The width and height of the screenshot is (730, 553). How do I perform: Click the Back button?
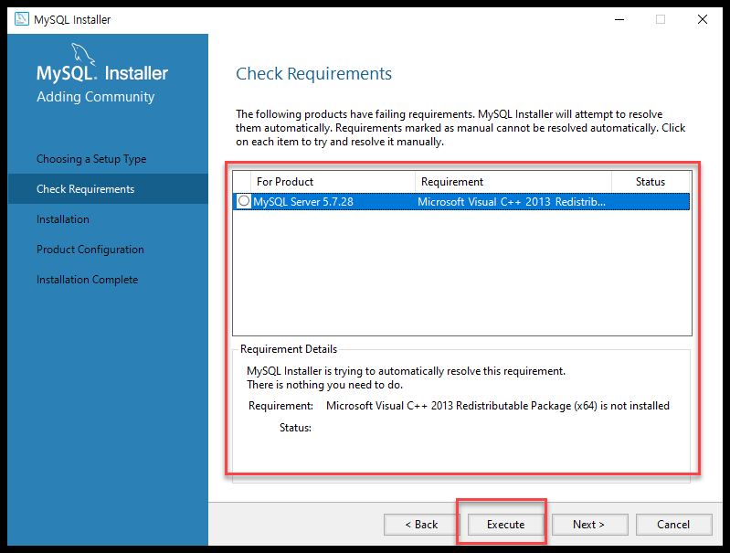click(421, 525)
